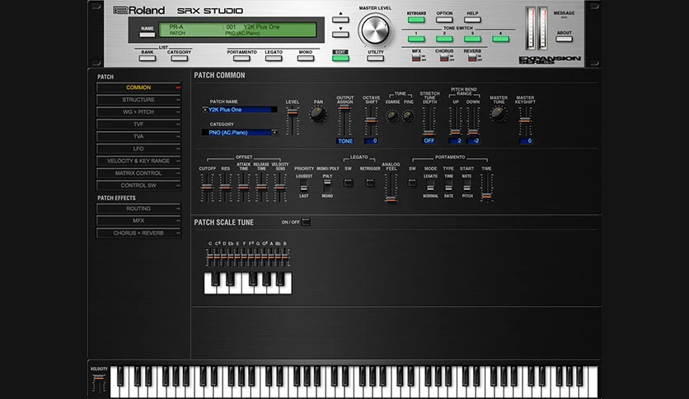Click the Legato button on top panel
The height and width of the screenshot is (399, 689).
pos(274,58)
